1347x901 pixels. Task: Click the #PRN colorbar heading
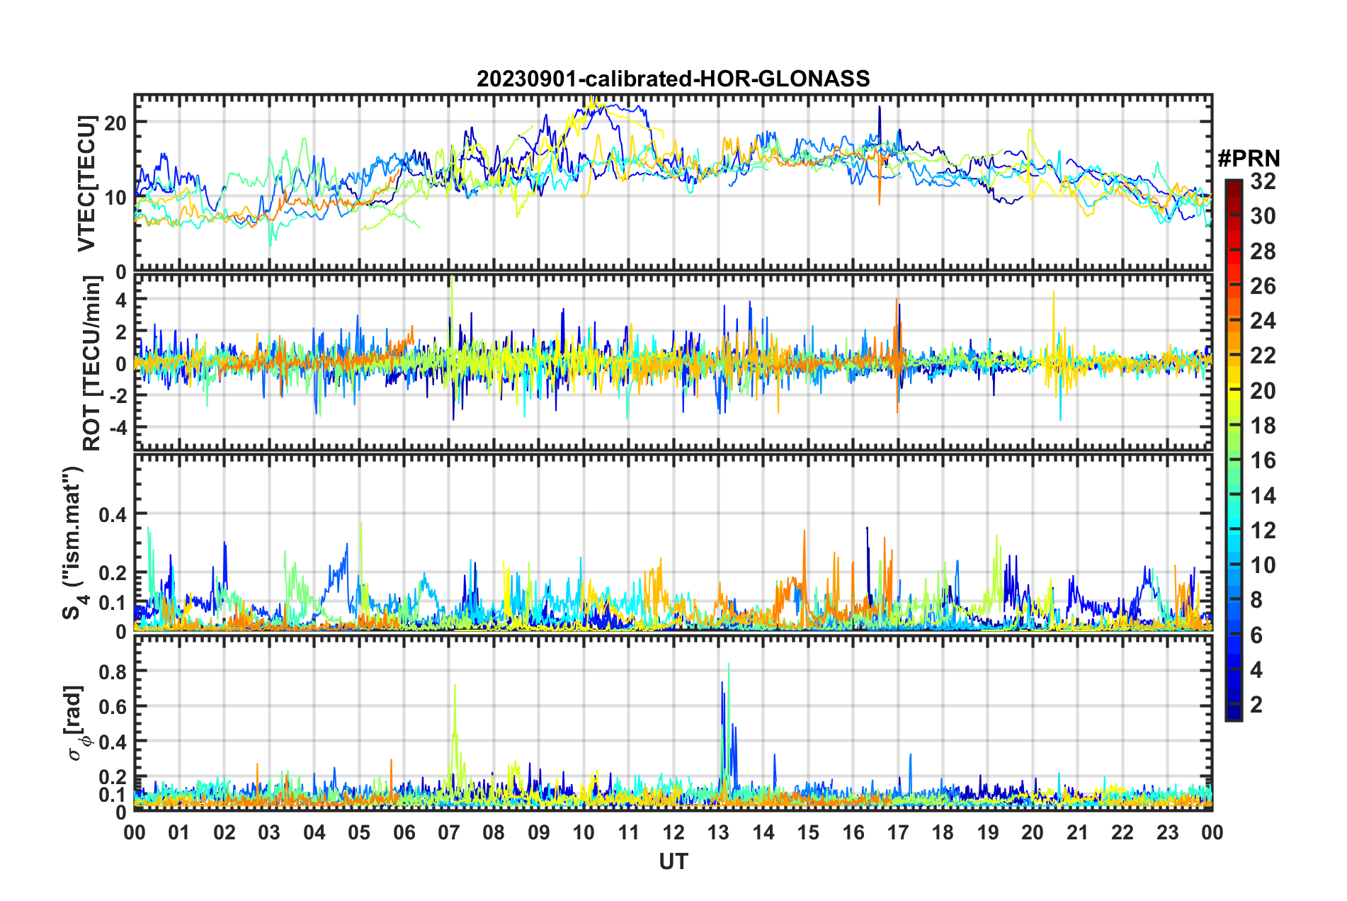[1249, 159]
